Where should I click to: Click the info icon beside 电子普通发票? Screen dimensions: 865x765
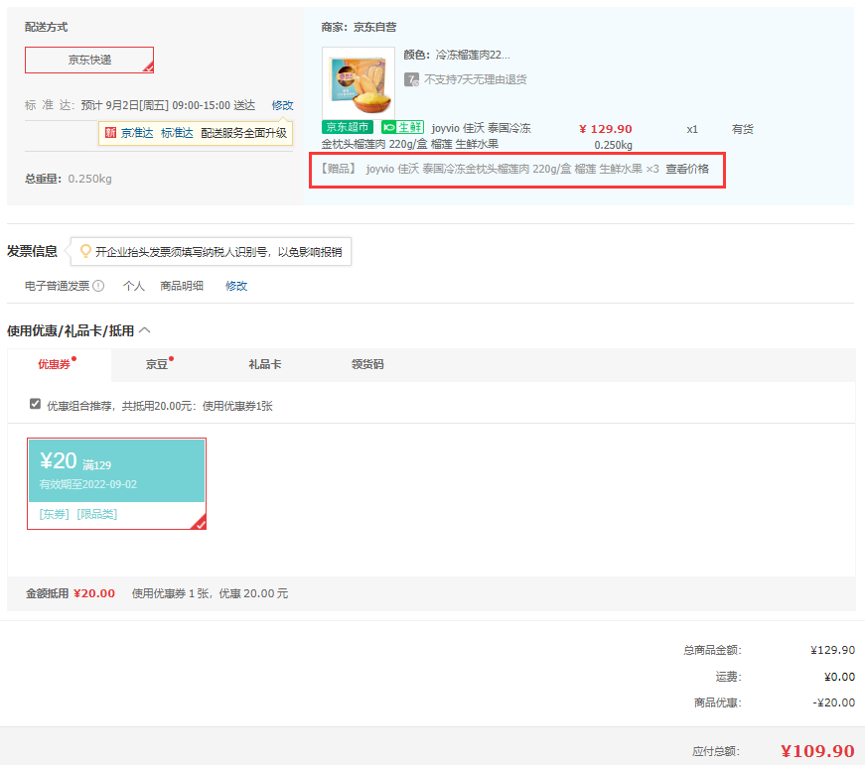pos(98,286)
